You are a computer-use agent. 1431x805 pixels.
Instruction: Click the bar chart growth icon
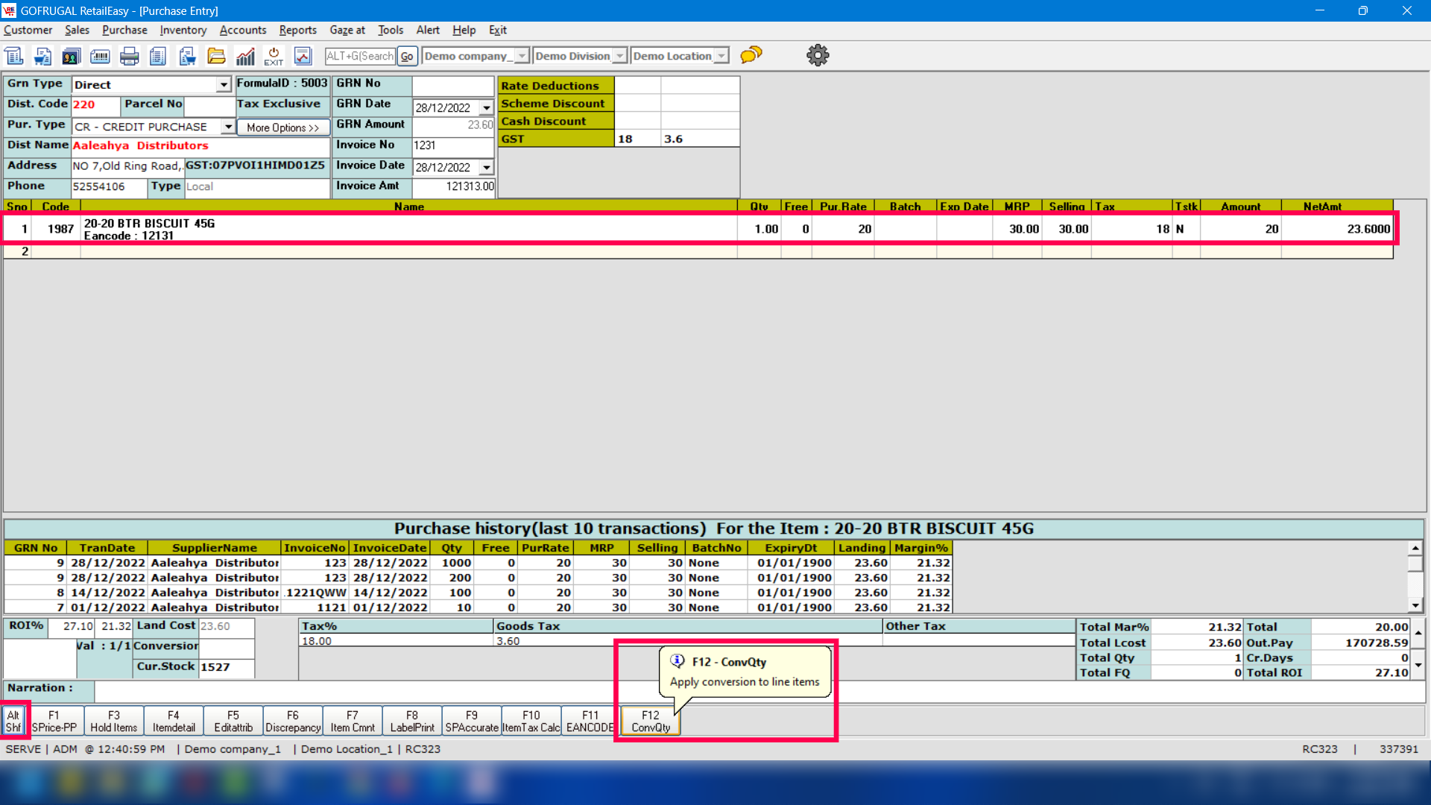(x=245, y=56)
